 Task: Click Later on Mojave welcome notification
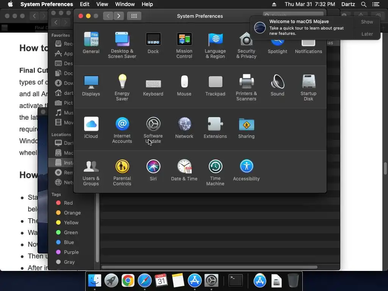[x=367, y=34]
